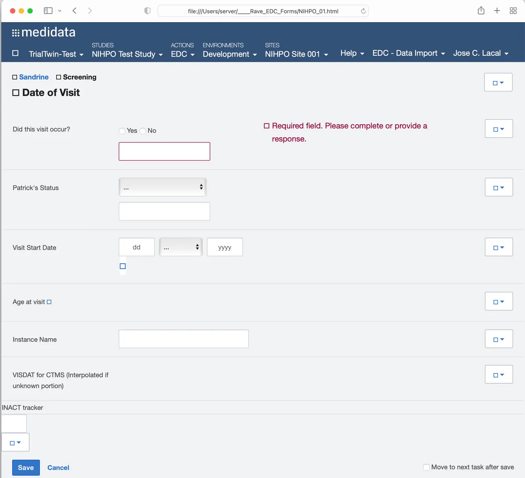This screenshot has height=478, width=525.
Task: Click the privacy shield icon near the address bar
Action: pos(147,11)
